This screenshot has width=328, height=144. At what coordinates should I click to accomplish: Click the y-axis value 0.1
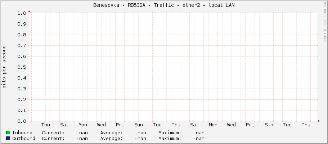[22, 110]
